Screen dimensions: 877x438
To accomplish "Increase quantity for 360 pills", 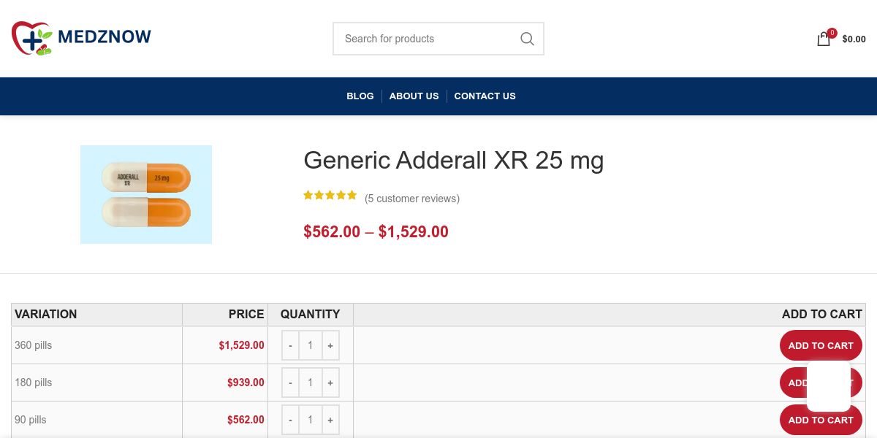I will tap(330, 345).
